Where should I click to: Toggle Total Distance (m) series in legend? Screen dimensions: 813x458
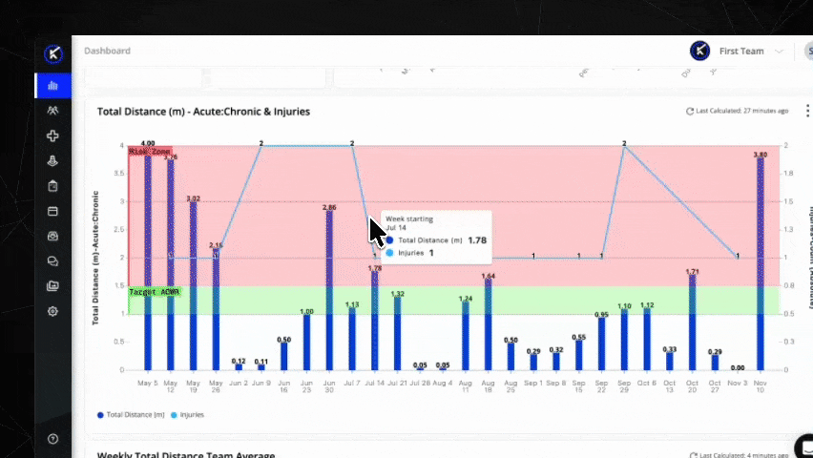[x=131, y=415]
